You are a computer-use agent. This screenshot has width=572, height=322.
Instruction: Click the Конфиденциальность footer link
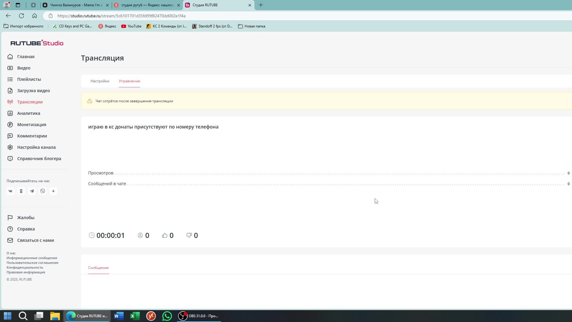point(25,267)
